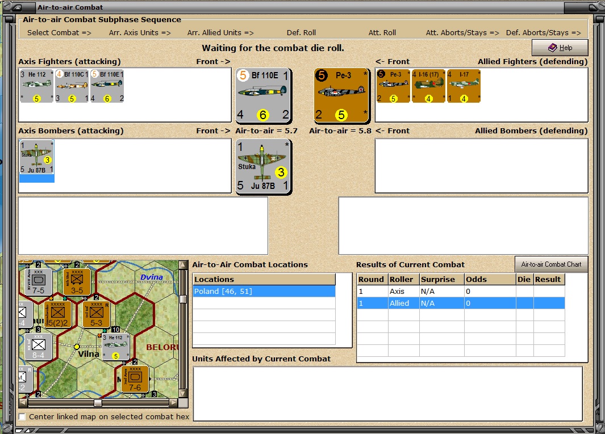Click the Arr. Allied Units => subphase label

tap(220, 33)
